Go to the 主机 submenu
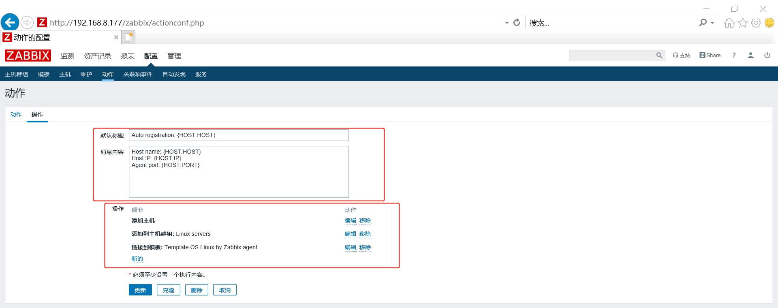This screenshot has width=778, height=308. tap(65, 74)
